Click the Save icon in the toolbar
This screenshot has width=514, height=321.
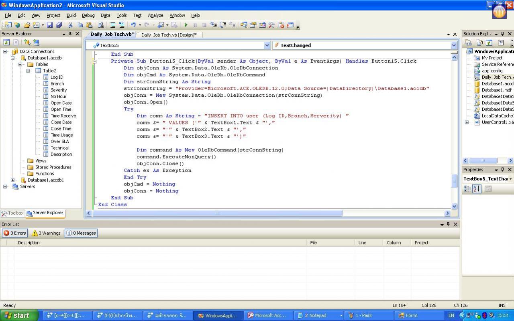tap(50, 25)
